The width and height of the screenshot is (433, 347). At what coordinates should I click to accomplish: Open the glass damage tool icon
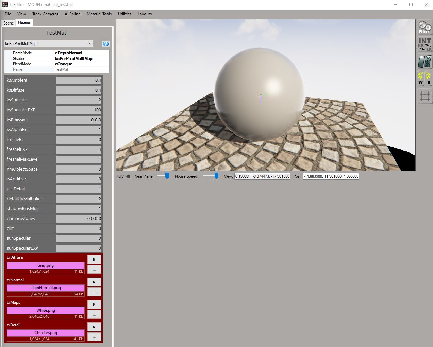click(424, 62)
